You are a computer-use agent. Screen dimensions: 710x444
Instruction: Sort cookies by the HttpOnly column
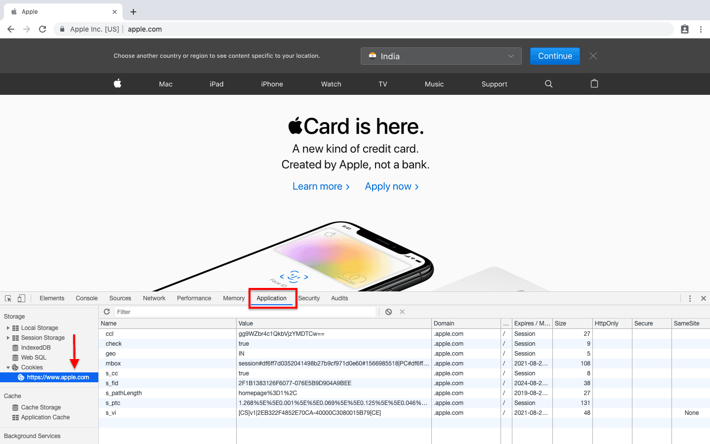(612, 323)
